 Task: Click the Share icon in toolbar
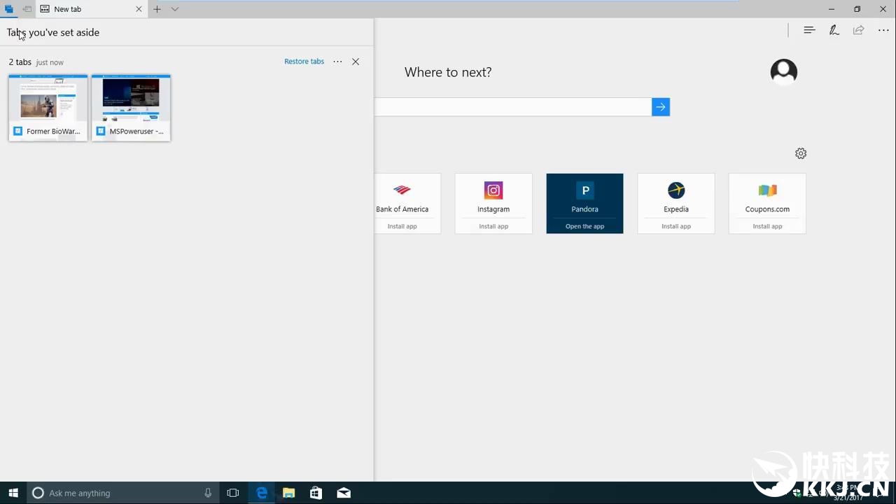tap(858, 30)
